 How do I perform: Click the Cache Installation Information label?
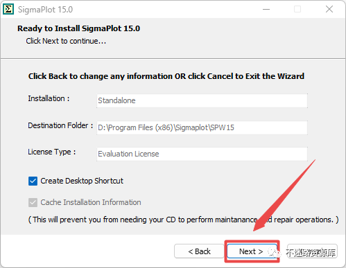pos(91,202)
